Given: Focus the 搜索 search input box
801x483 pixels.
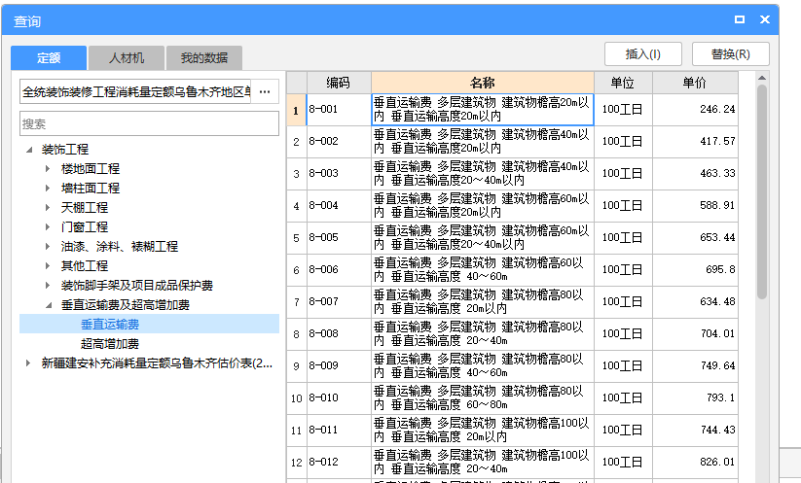Looking at the screenshot, I should (149, 123).
